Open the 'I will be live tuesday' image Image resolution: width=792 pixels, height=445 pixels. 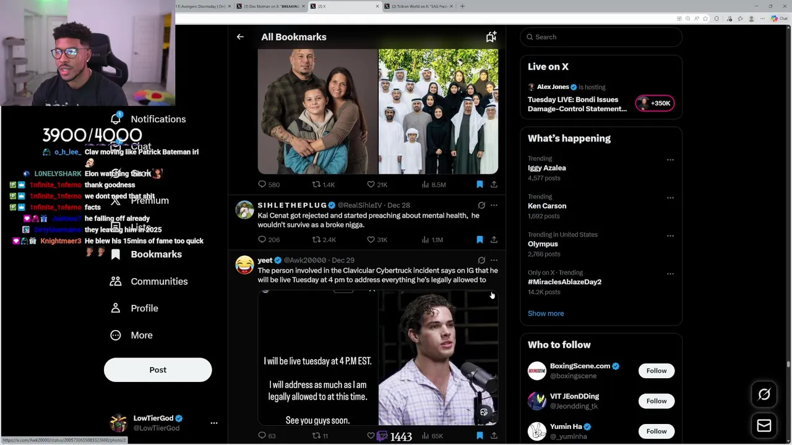(x=317, y=358)
